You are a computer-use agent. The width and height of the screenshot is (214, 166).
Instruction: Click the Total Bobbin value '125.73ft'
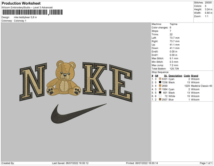click(174, 69)
